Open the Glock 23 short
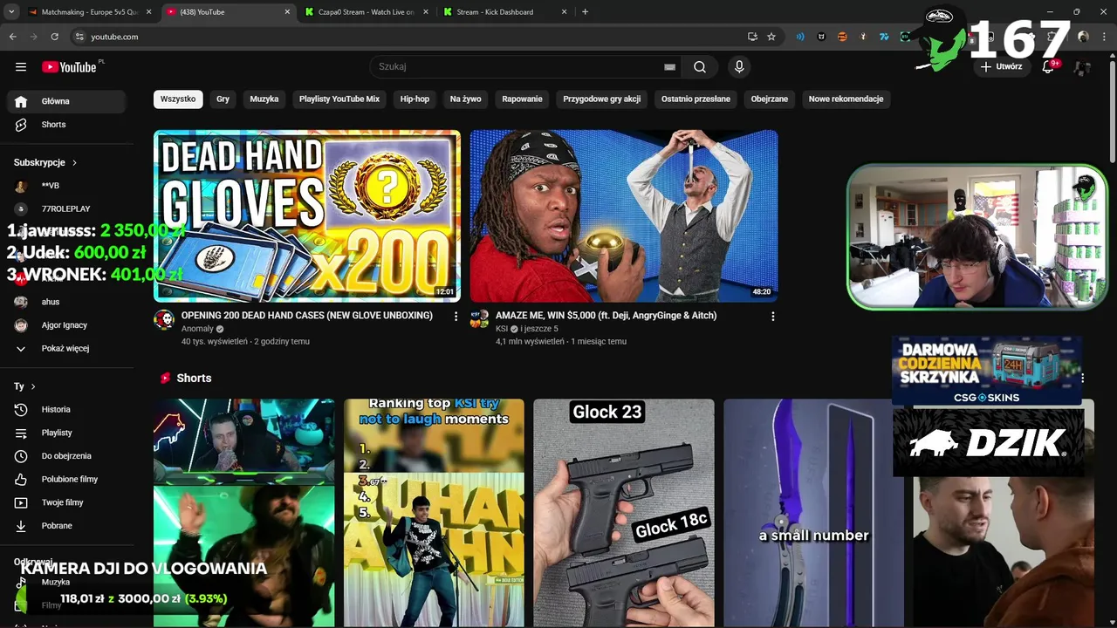 (x=624, y=513)
